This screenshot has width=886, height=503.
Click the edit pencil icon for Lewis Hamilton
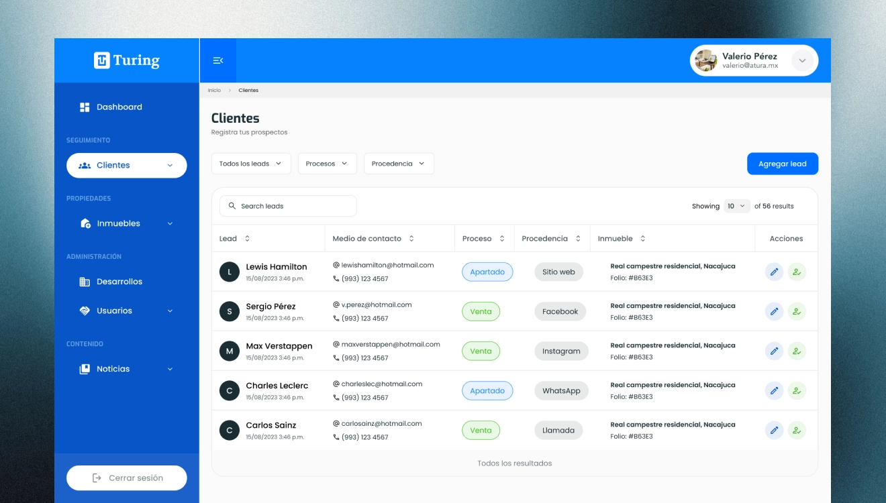[774, 272]
